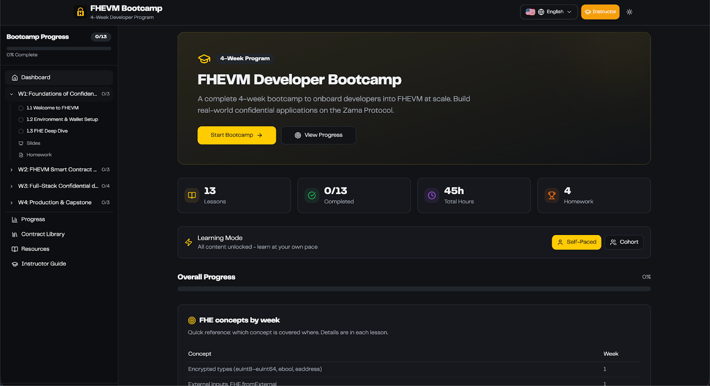
Task: Click the trophy icon on Homework card
Action: tap(552, 195)
